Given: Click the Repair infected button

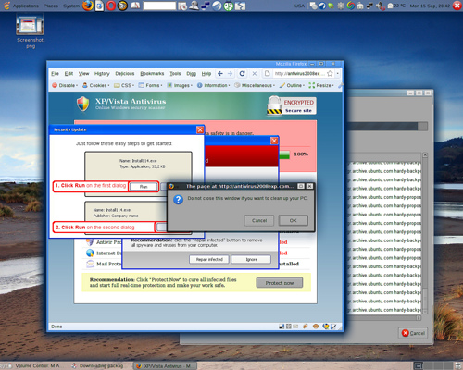Looking at the screenshot, I should (x=209, y=259).
